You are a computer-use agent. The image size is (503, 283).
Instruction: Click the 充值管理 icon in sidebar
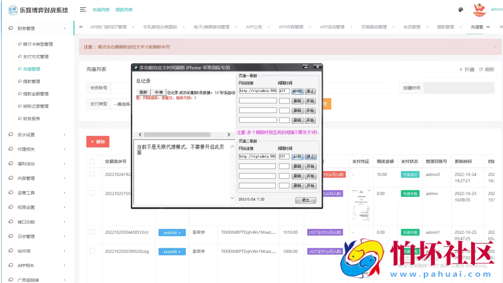[19, 69]
